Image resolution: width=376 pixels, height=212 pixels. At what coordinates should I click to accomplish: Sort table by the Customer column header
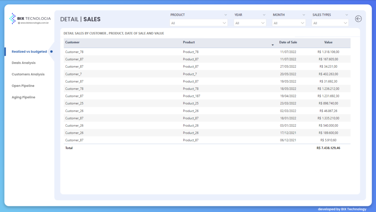[x=72, y=42]
